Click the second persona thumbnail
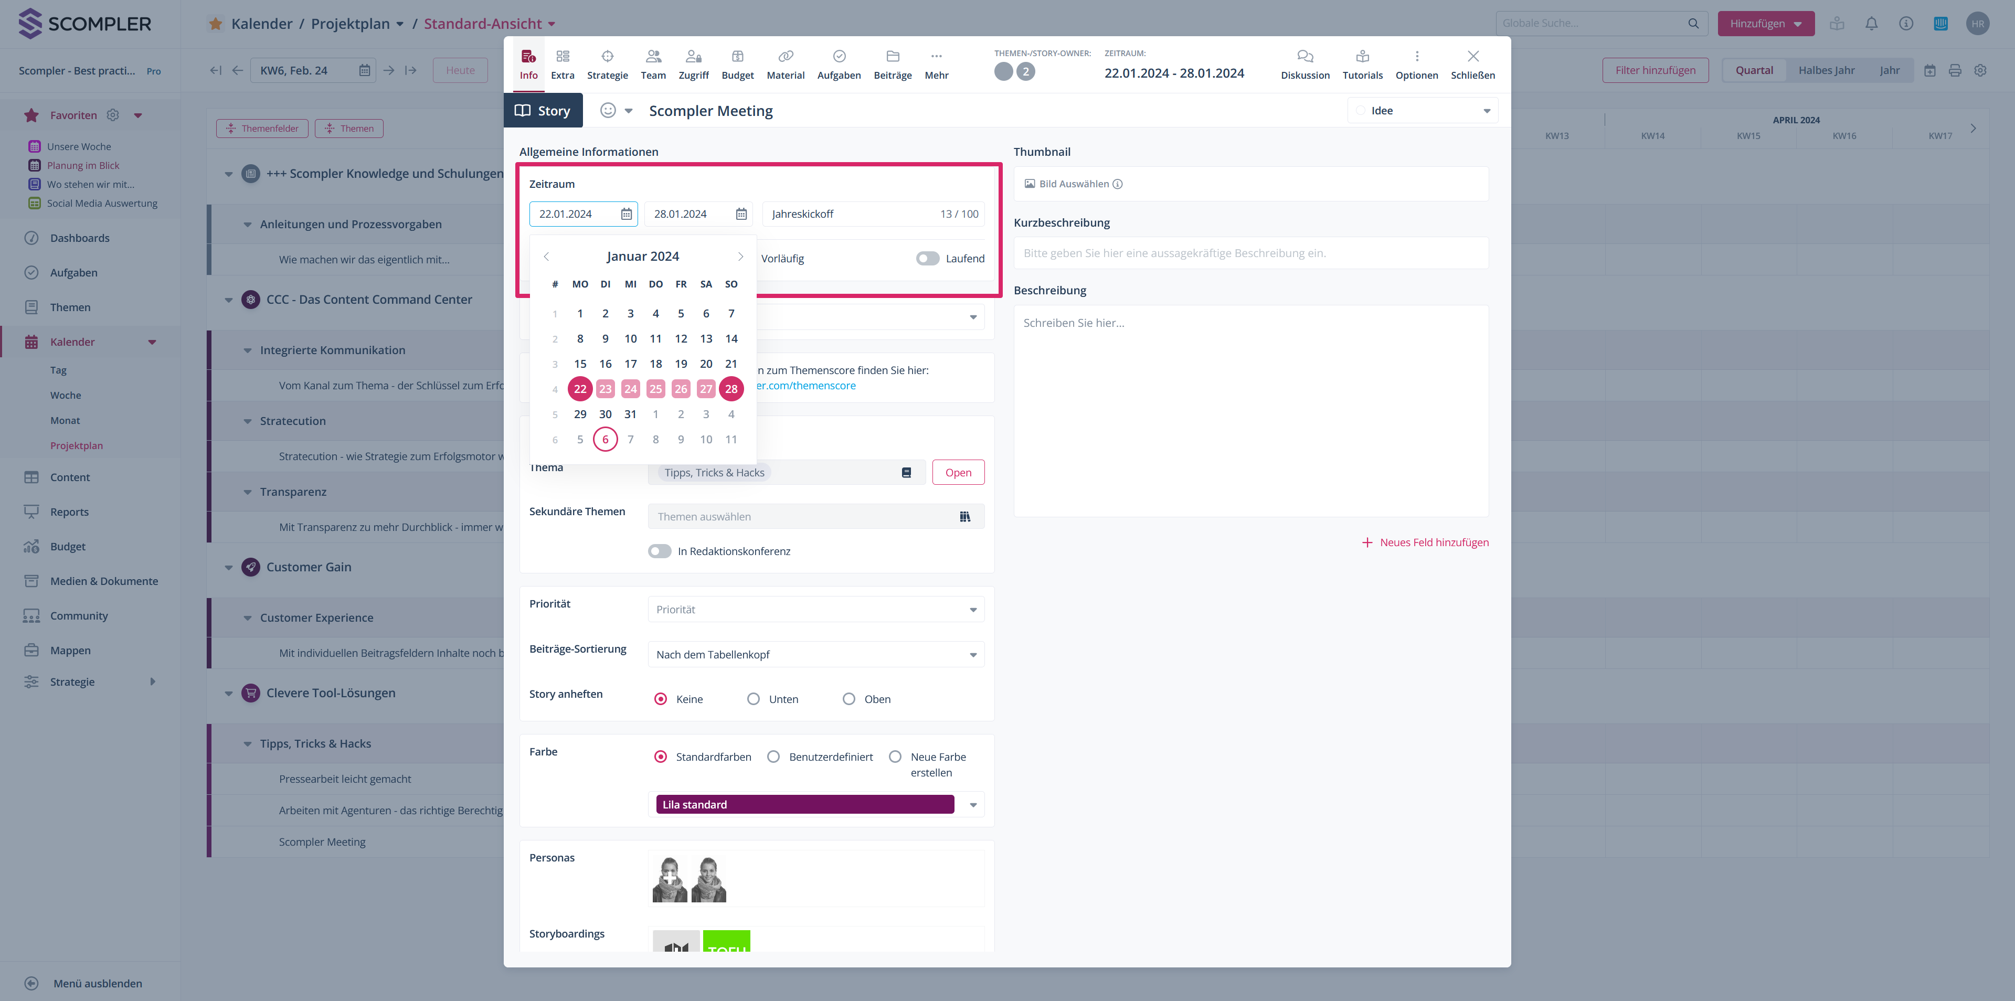Screen dimensions: 2015x1001 click(x=708, y=879)
